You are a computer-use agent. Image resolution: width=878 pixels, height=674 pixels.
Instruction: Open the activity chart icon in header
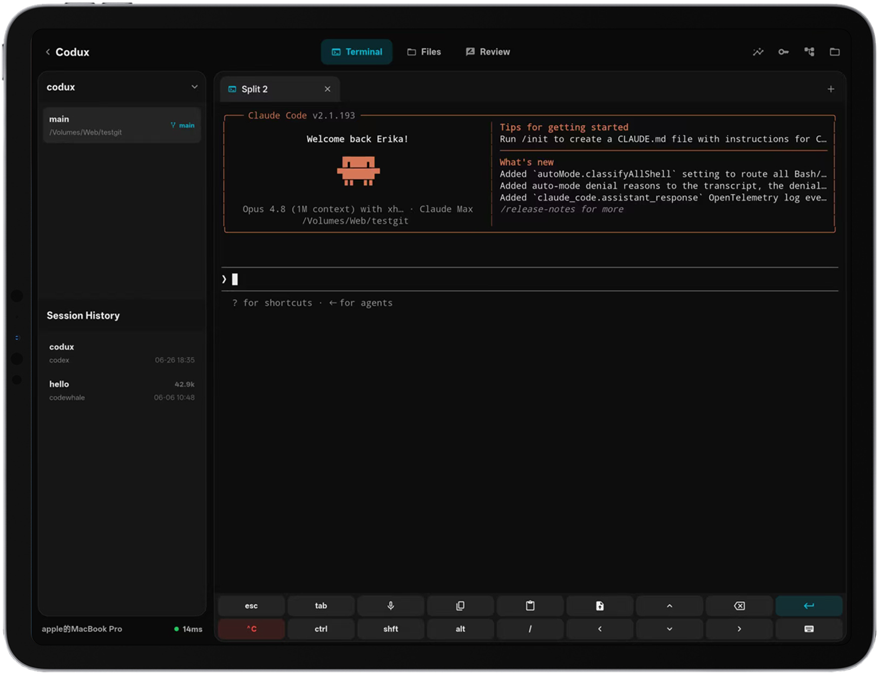(x=758, y=52)
